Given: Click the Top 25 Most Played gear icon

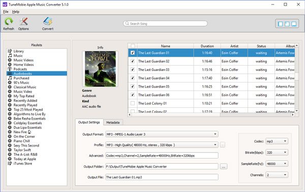Looking at the screenshot, I should click(10, 109).
